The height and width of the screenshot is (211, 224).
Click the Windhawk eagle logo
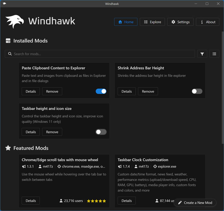pyautogui.click(x=15, y=21)
